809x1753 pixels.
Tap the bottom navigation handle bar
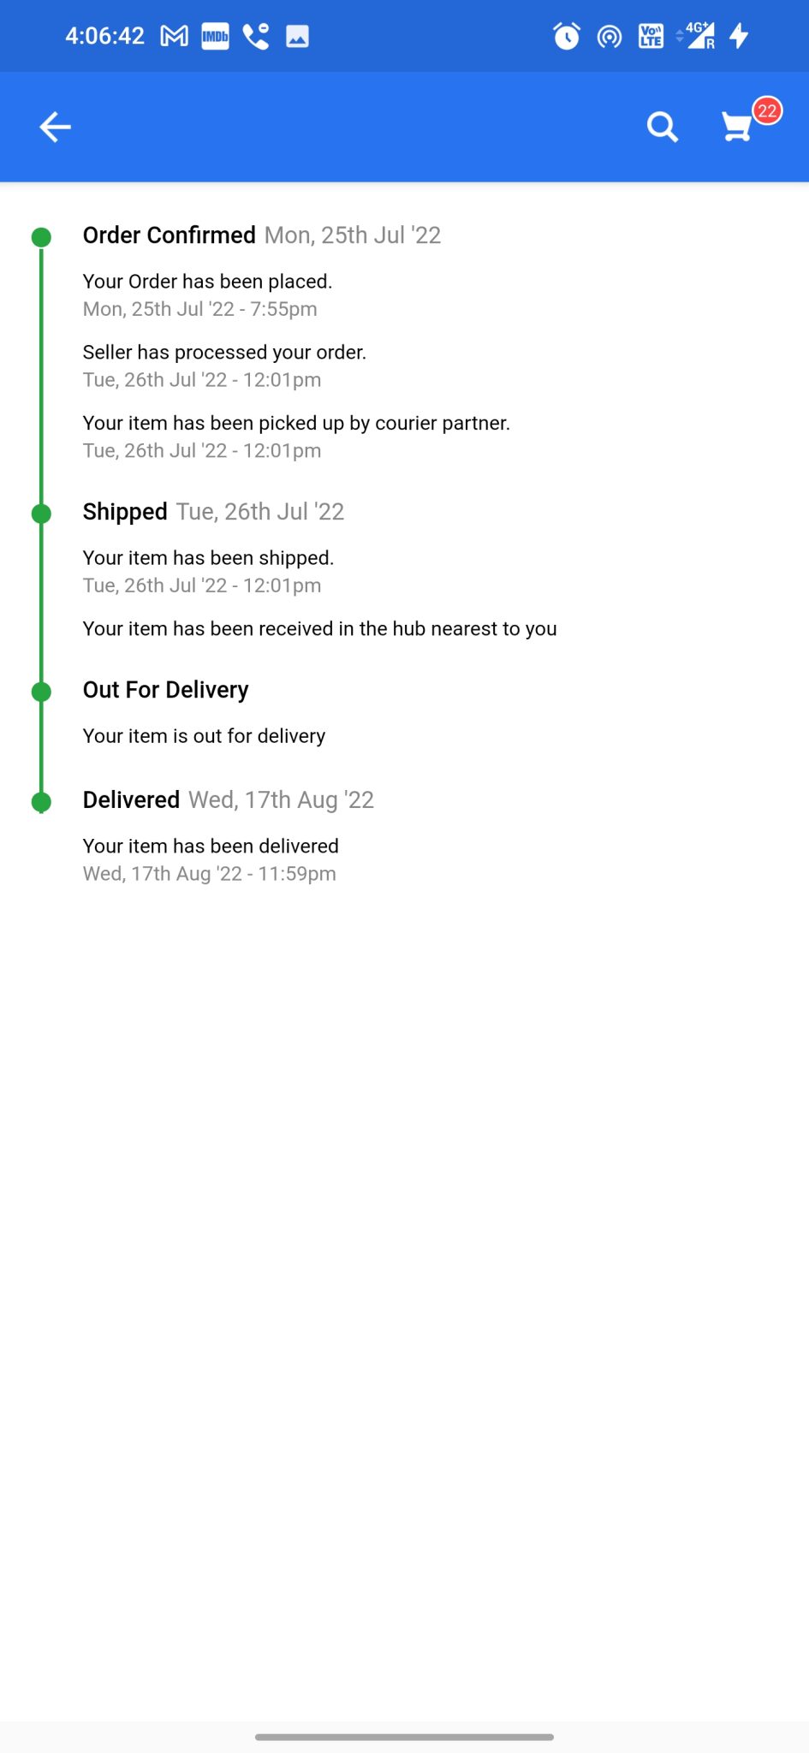[x=404, y=1737]
